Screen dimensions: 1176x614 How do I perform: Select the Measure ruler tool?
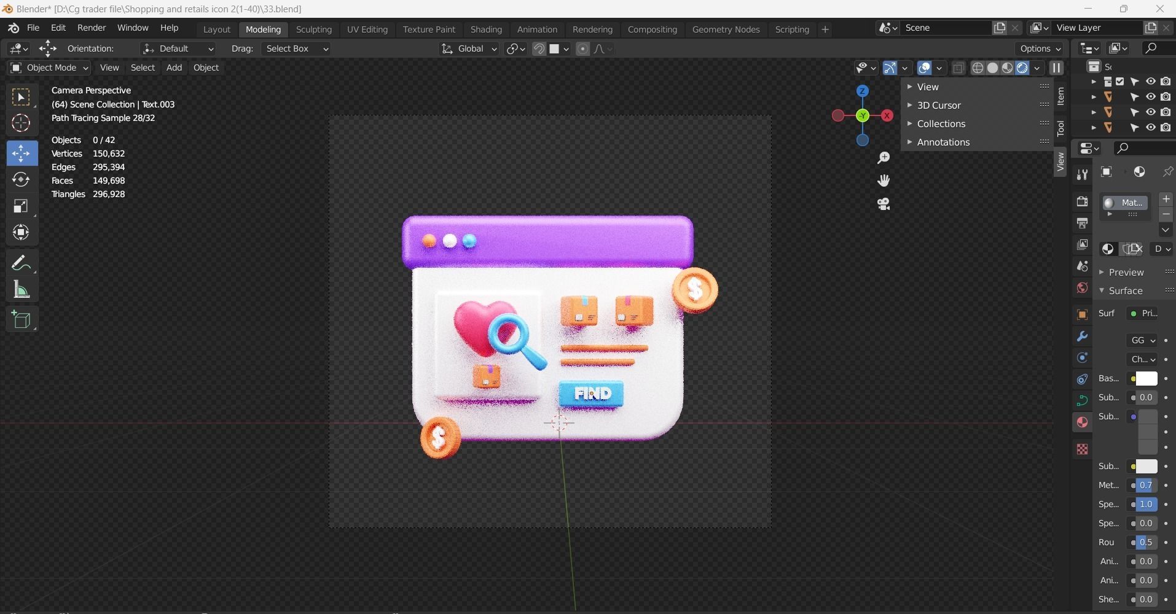tap(21, 289)
